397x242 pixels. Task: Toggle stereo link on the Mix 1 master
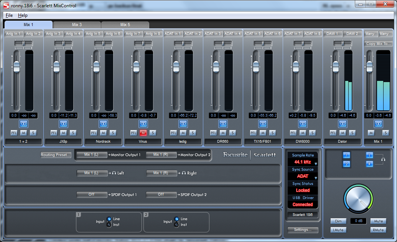click(x=378, y=124)
